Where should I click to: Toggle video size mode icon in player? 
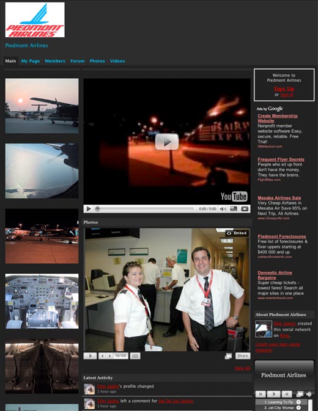(x=234, y=209)
